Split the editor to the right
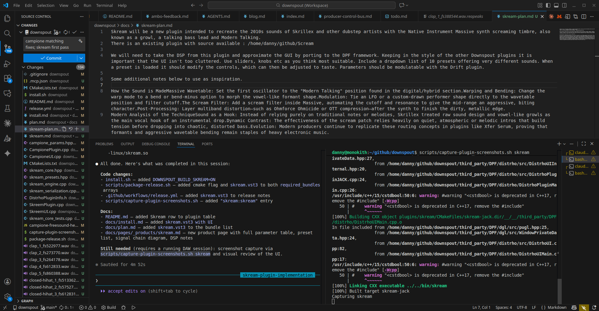This screenshot has width=599, height=311. coord(584,17)
